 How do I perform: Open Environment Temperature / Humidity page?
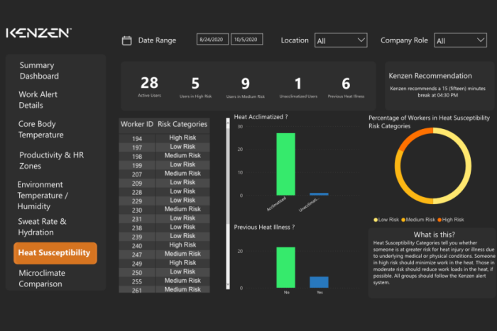pyautogui.click(x=43, y=195)
